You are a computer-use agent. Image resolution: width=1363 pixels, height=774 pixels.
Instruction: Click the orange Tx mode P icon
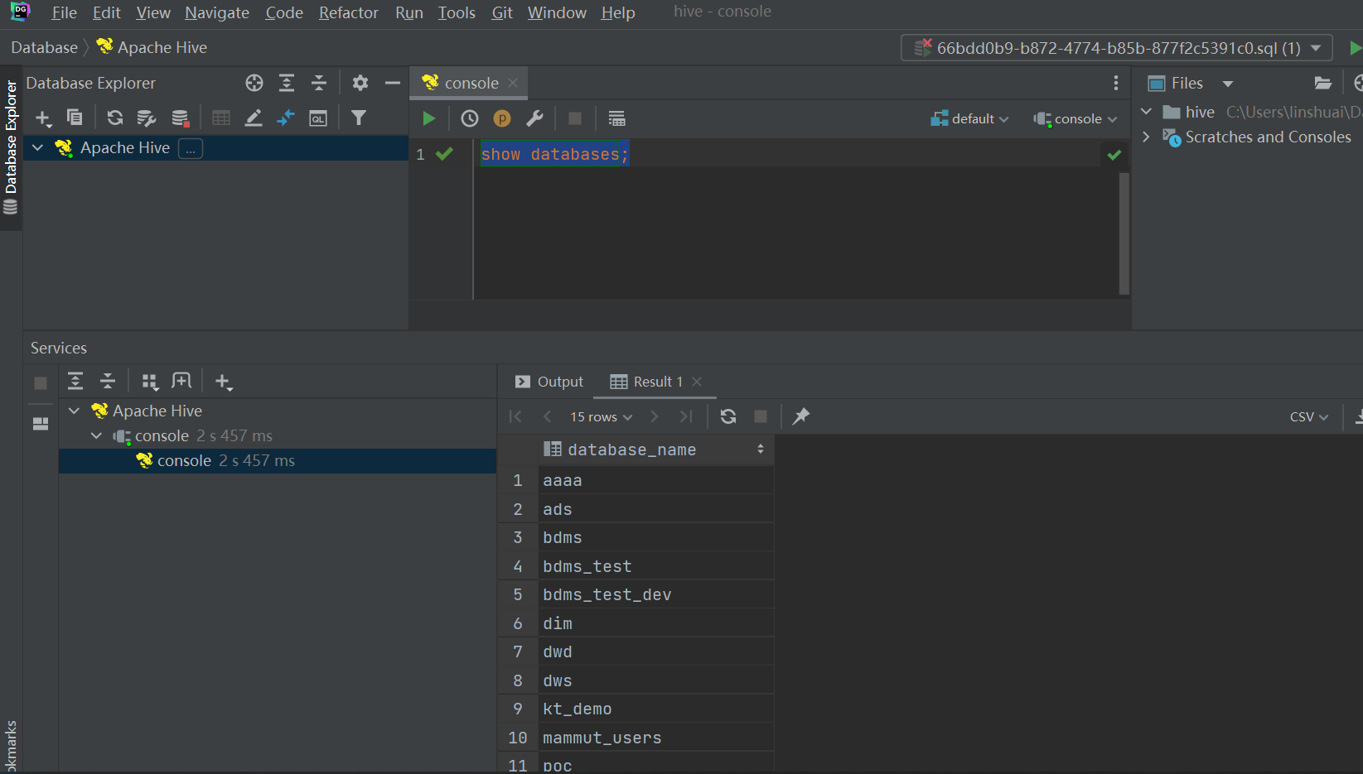click(x=502, y=118)
